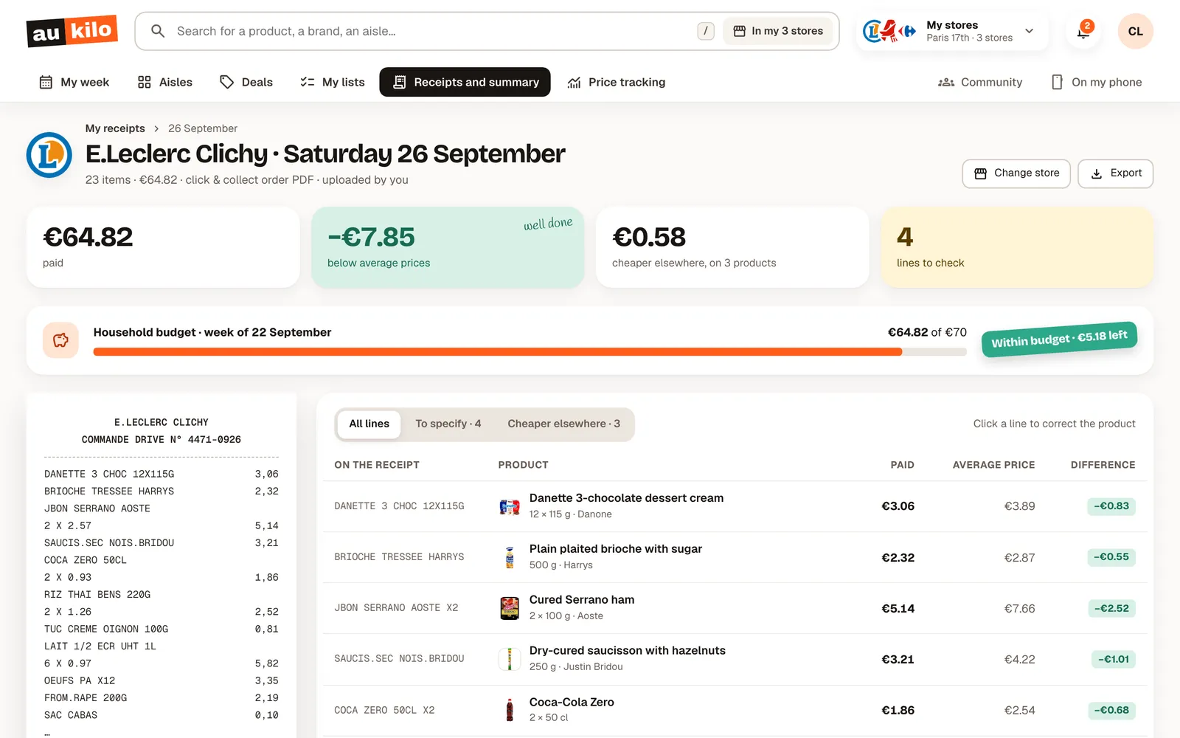Click the piggy bank budget icon
The height and width of the screenshot is (738, 1180).
pos(61,340)
